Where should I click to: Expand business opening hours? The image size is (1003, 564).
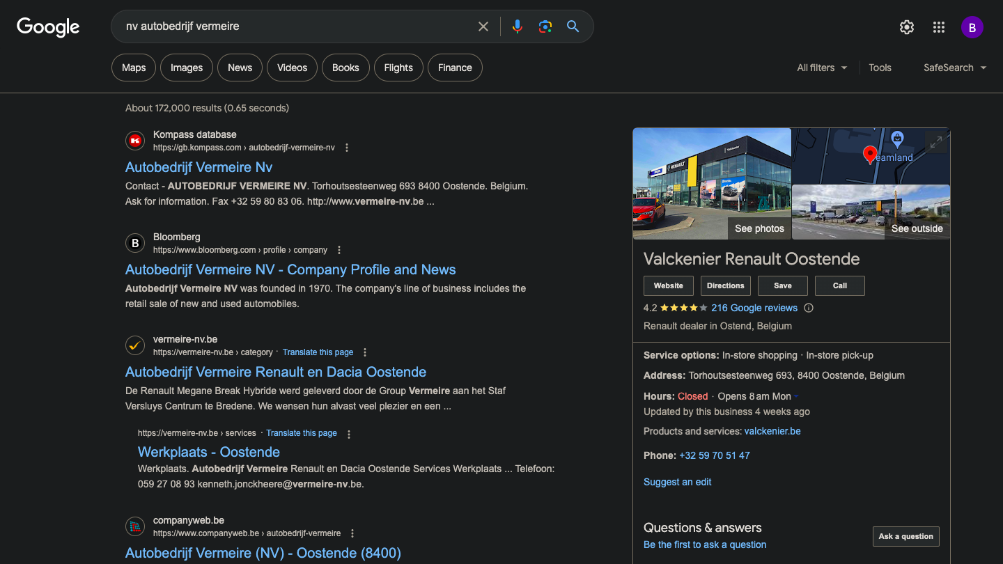pos(797,396)
